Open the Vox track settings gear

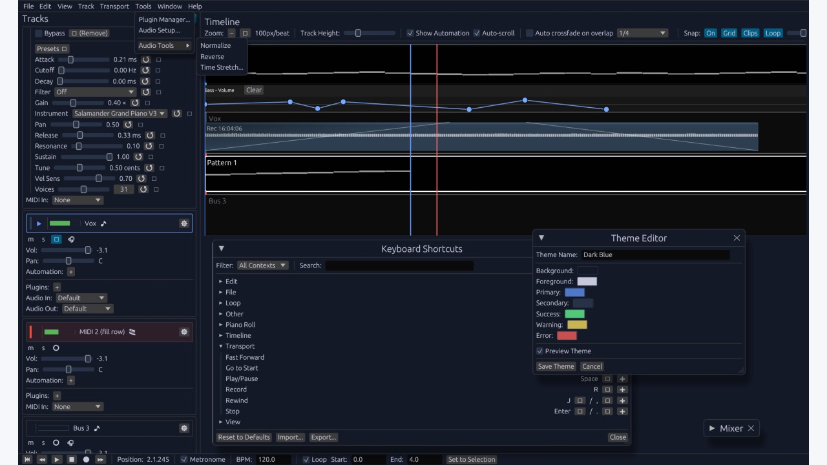[184, 223]
